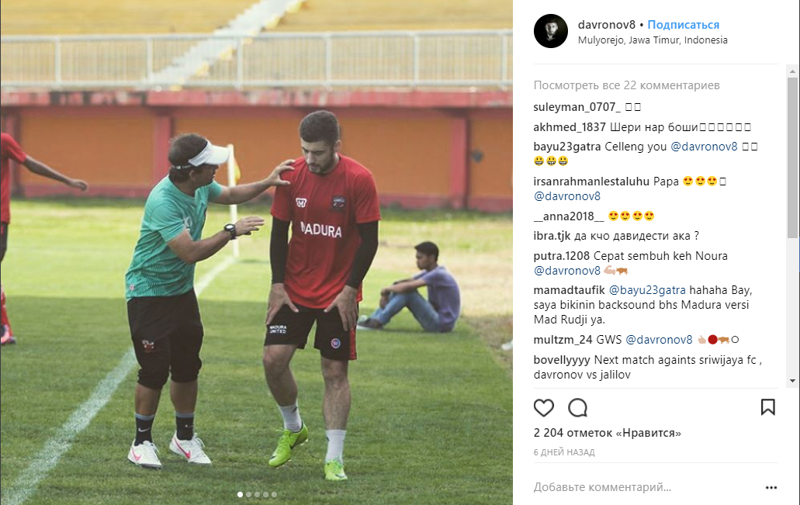Open comments with the speech bubble icon
Viewport: 800px width, 505px height.
pyautogui.click(x=577, y=407)
